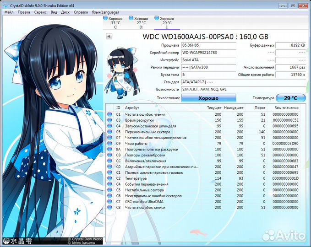Click status orb for Время раскрутки
This screenshot has width=311, height=247.
click(x=109, y=120)
